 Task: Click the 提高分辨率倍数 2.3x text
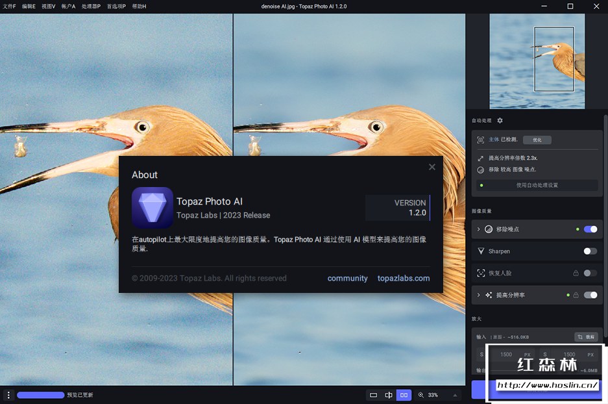coord(513,158)
